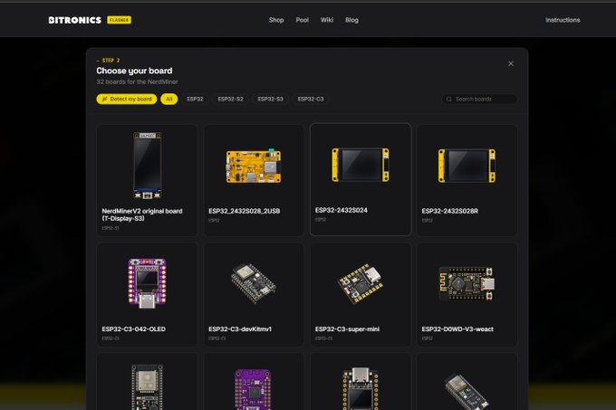Click the ESP32-C3-super-mini label

(347, 329)
